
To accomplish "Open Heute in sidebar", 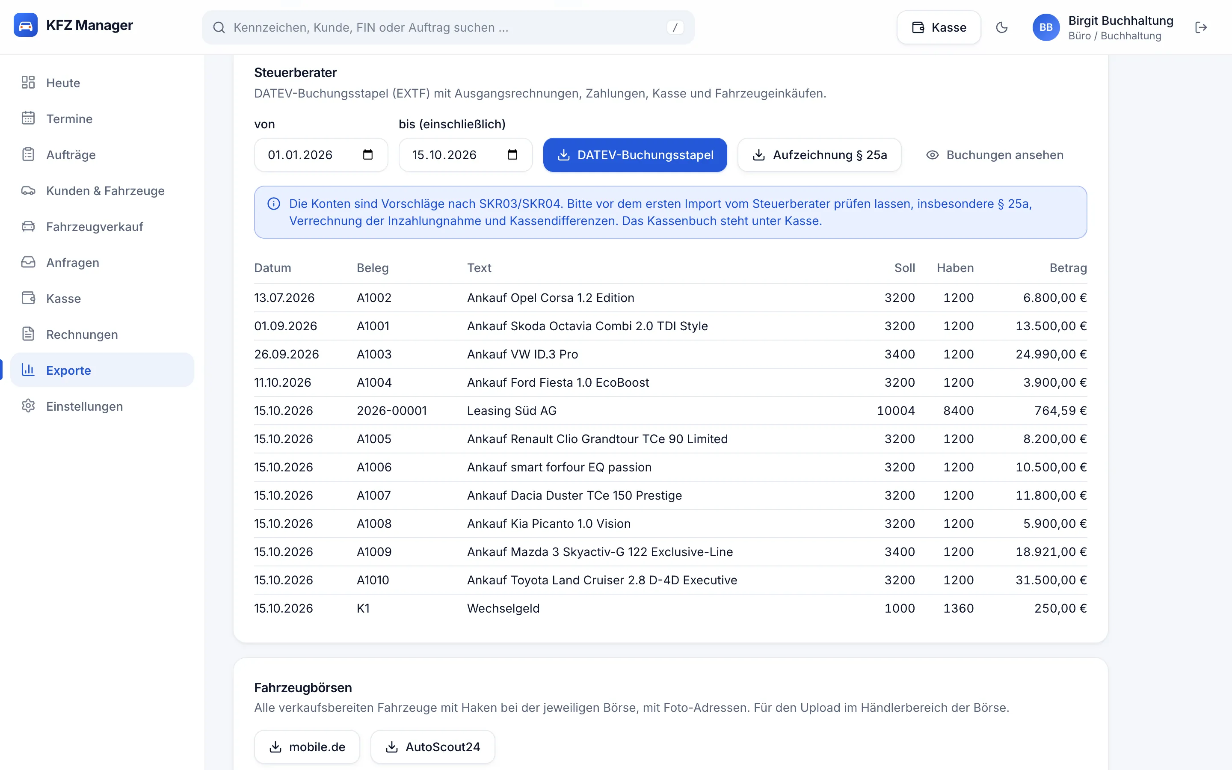I will pos(102,83).
